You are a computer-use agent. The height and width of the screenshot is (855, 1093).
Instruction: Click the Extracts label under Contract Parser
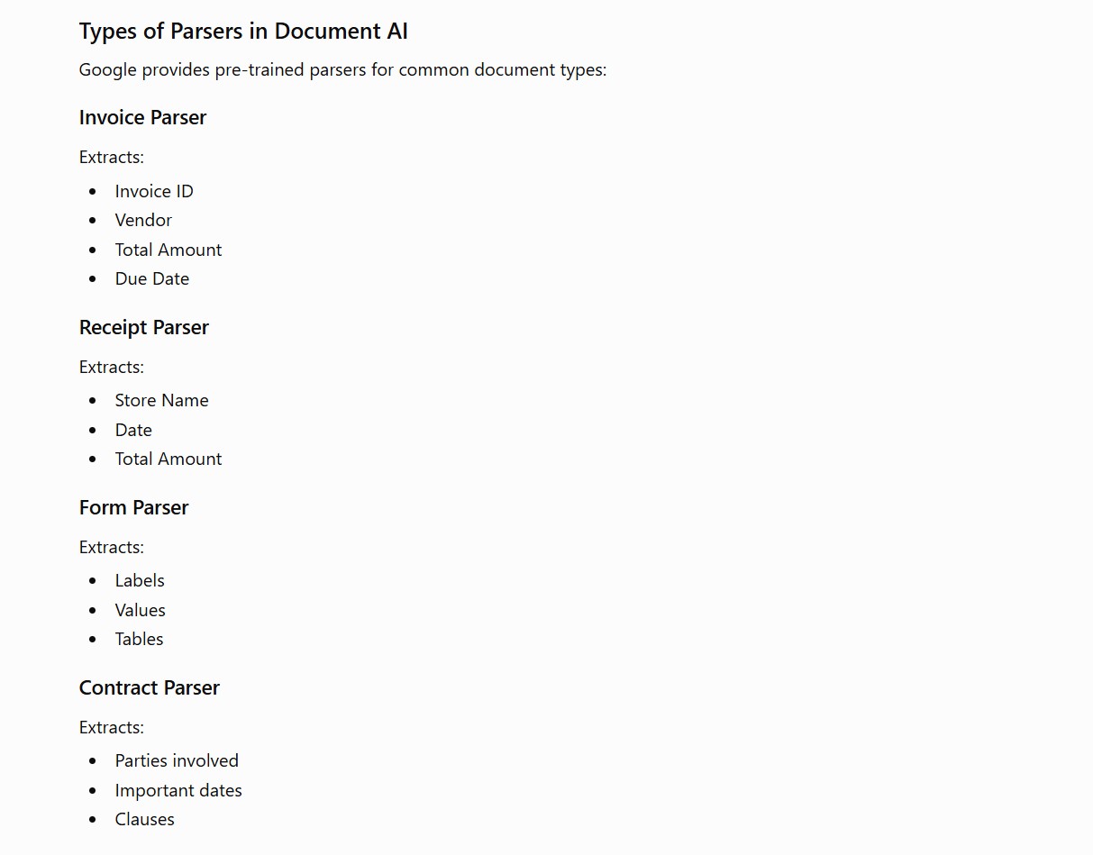point(112,727)
